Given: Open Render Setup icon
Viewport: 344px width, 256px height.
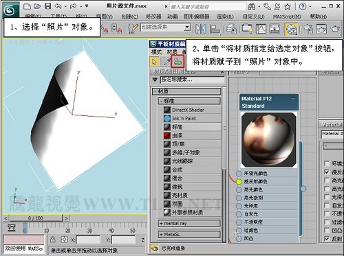Looking at the screenshot, I should [308, 29].
